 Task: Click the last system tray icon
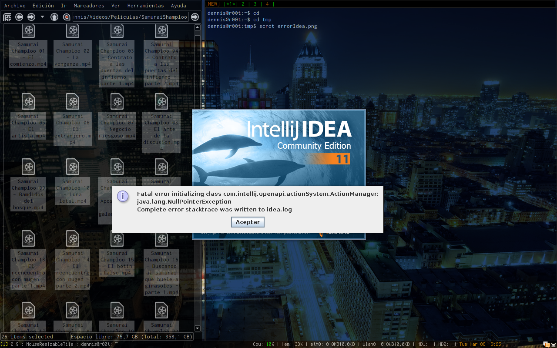[x=553, y=344]
